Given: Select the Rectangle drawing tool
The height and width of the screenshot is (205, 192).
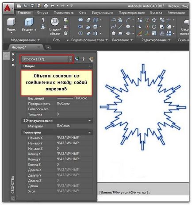Looking at the screenshot, I should click(120, 34).
